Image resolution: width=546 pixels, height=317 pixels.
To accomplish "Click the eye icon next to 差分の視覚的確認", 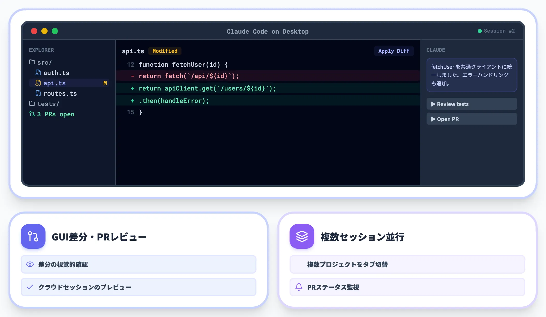I will pyautogui.click(x=30, y=264).
